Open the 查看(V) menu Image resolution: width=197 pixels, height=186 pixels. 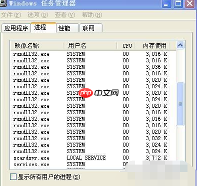pos(65,15)
